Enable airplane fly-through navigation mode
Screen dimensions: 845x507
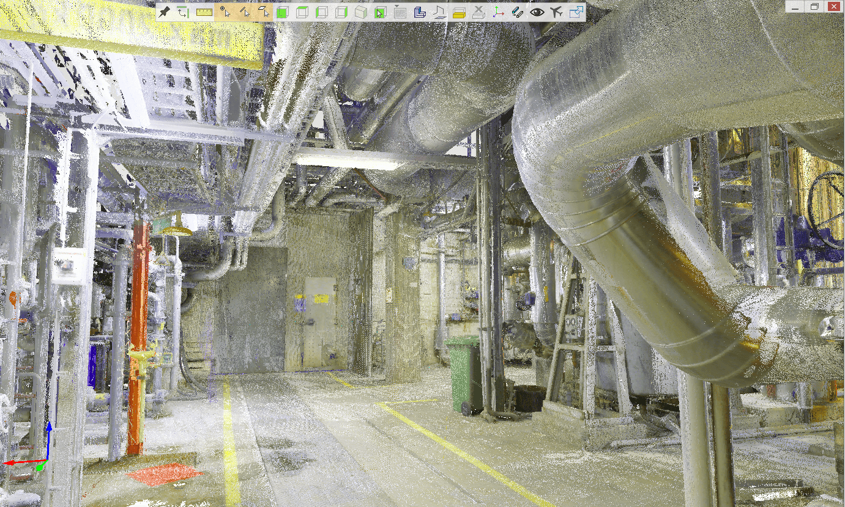coord(556,10)
